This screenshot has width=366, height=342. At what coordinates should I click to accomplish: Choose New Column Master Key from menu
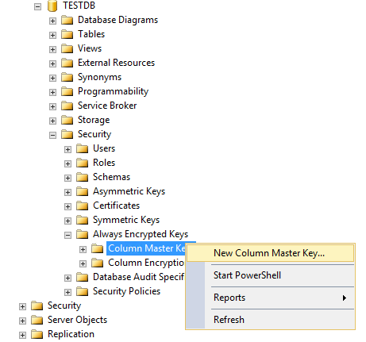pos(270,253)
